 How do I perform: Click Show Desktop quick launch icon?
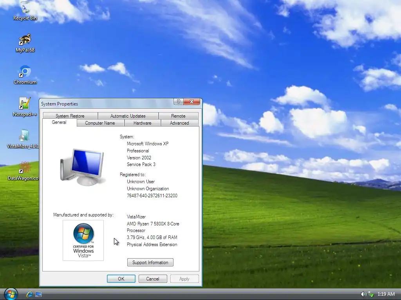pyautogui.click(x=38, y=295)
